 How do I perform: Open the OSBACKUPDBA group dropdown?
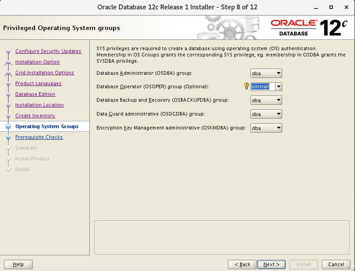(x=266, y=100)
